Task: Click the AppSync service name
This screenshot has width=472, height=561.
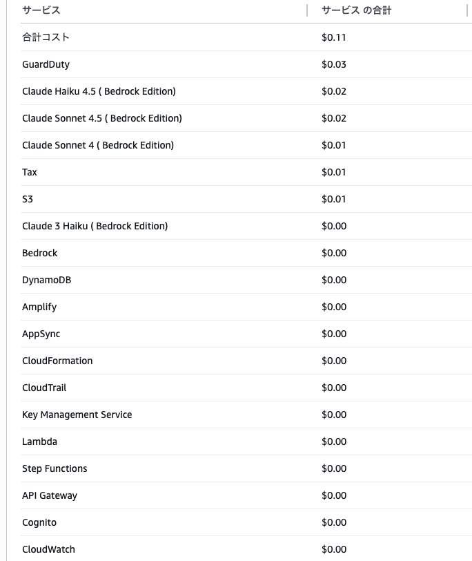Action: [41, 334]
